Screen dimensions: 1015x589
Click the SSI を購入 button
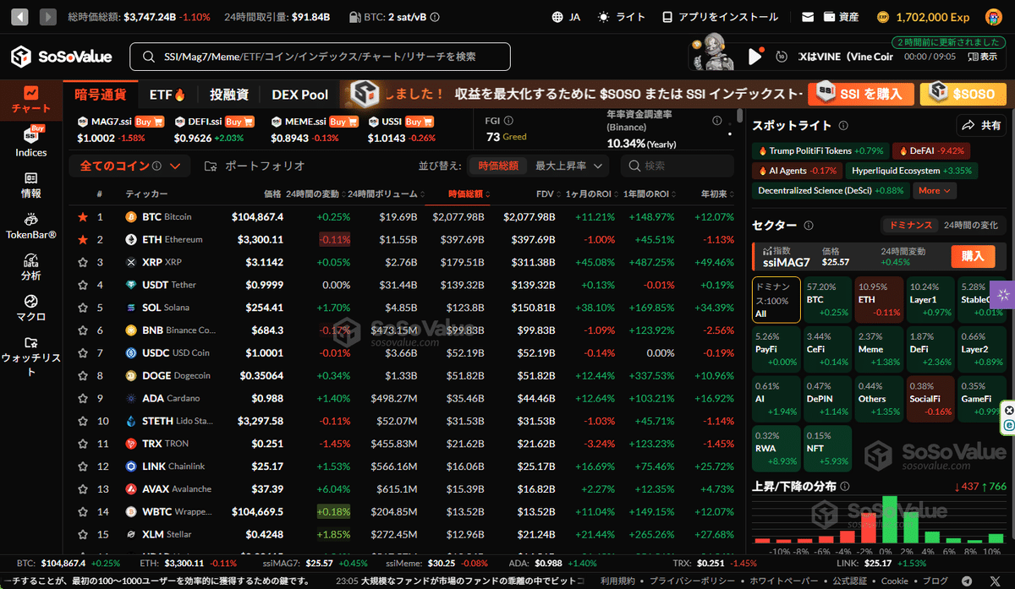(x=860, y=94)
